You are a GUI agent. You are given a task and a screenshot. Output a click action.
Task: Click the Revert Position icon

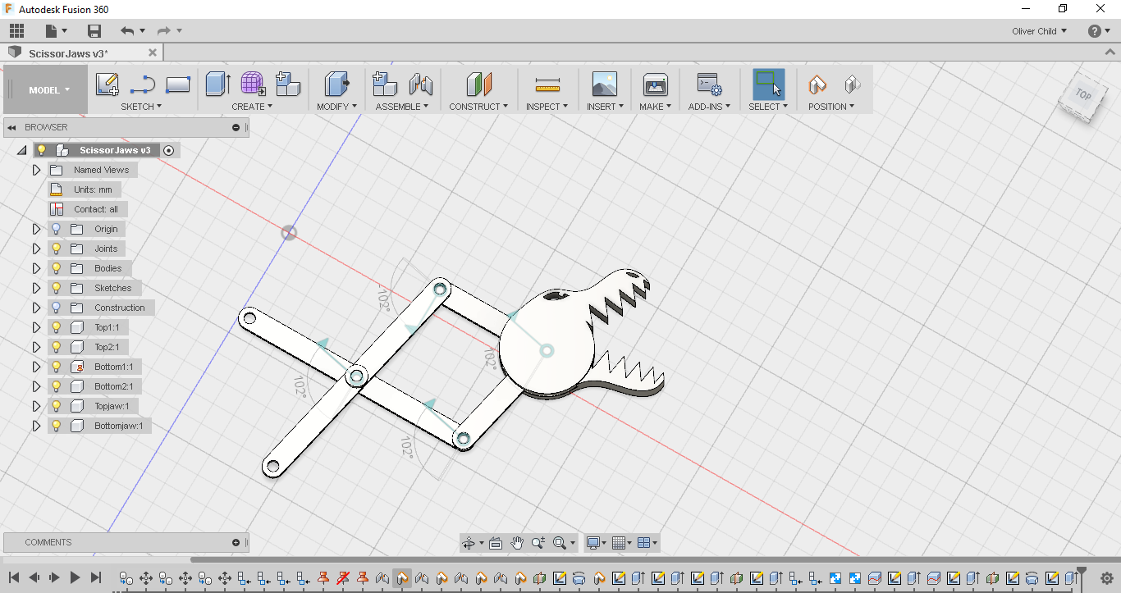point(852,84)
